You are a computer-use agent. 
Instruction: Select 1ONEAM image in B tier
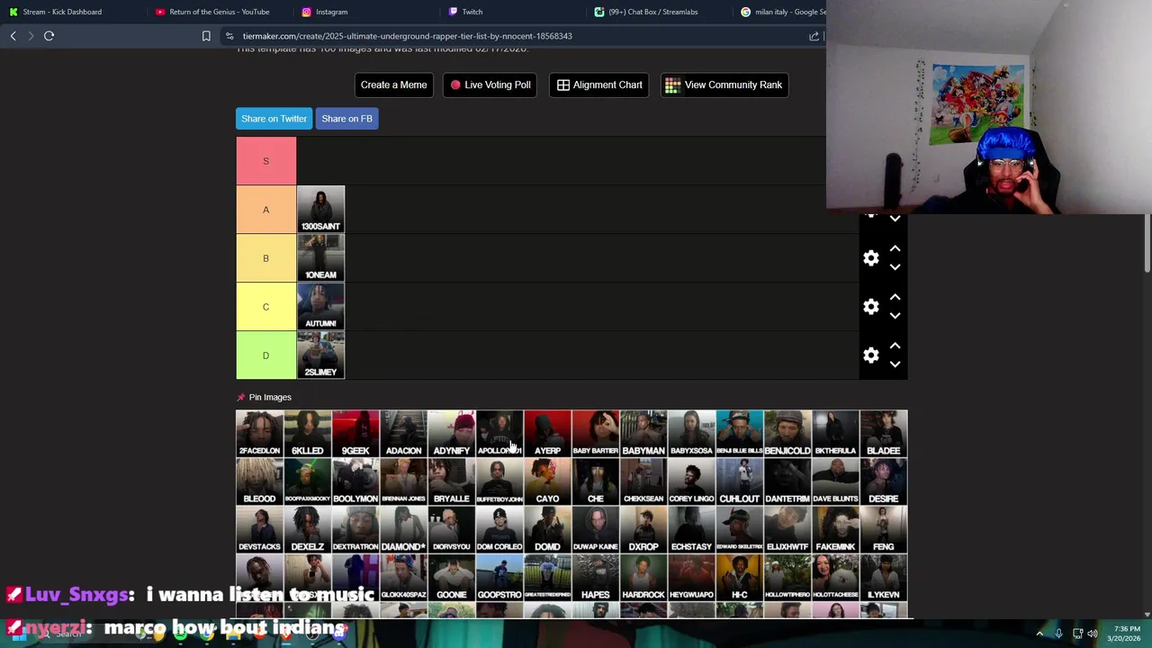point(320,258)
